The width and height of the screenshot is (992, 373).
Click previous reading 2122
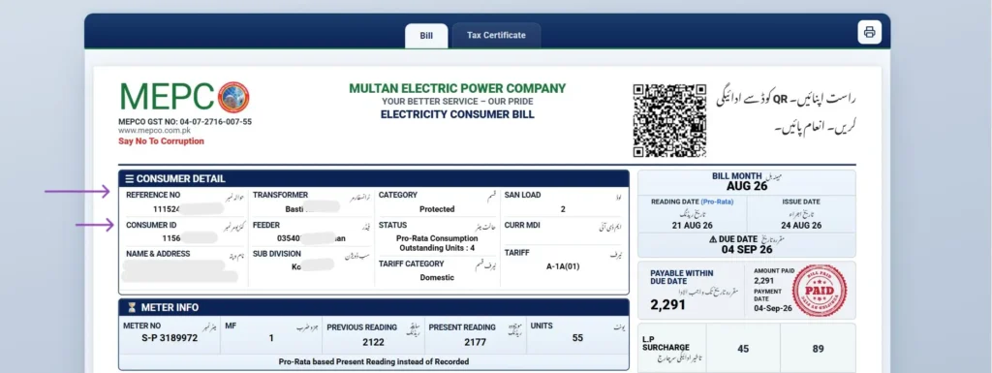coord(373,342)
